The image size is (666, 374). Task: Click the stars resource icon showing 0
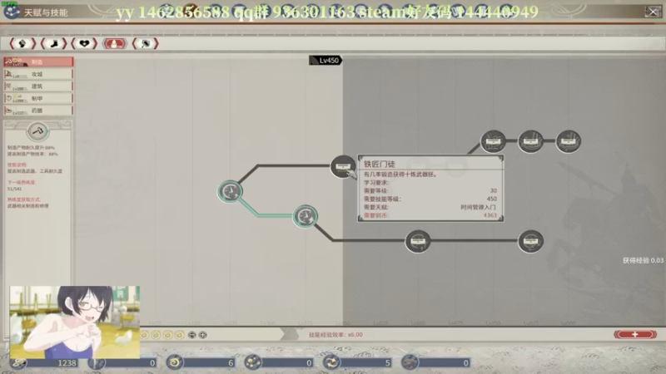point(253,362)
